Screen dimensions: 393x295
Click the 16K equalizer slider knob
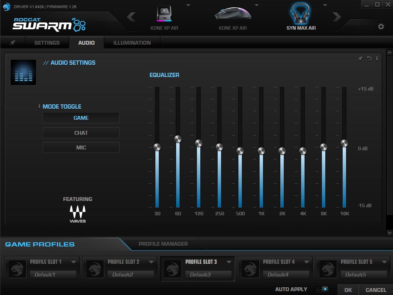tap(345, 143)
